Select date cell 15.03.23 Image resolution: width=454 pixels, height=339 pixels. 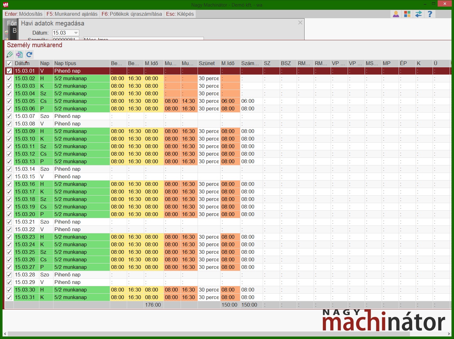coord(26,237)
